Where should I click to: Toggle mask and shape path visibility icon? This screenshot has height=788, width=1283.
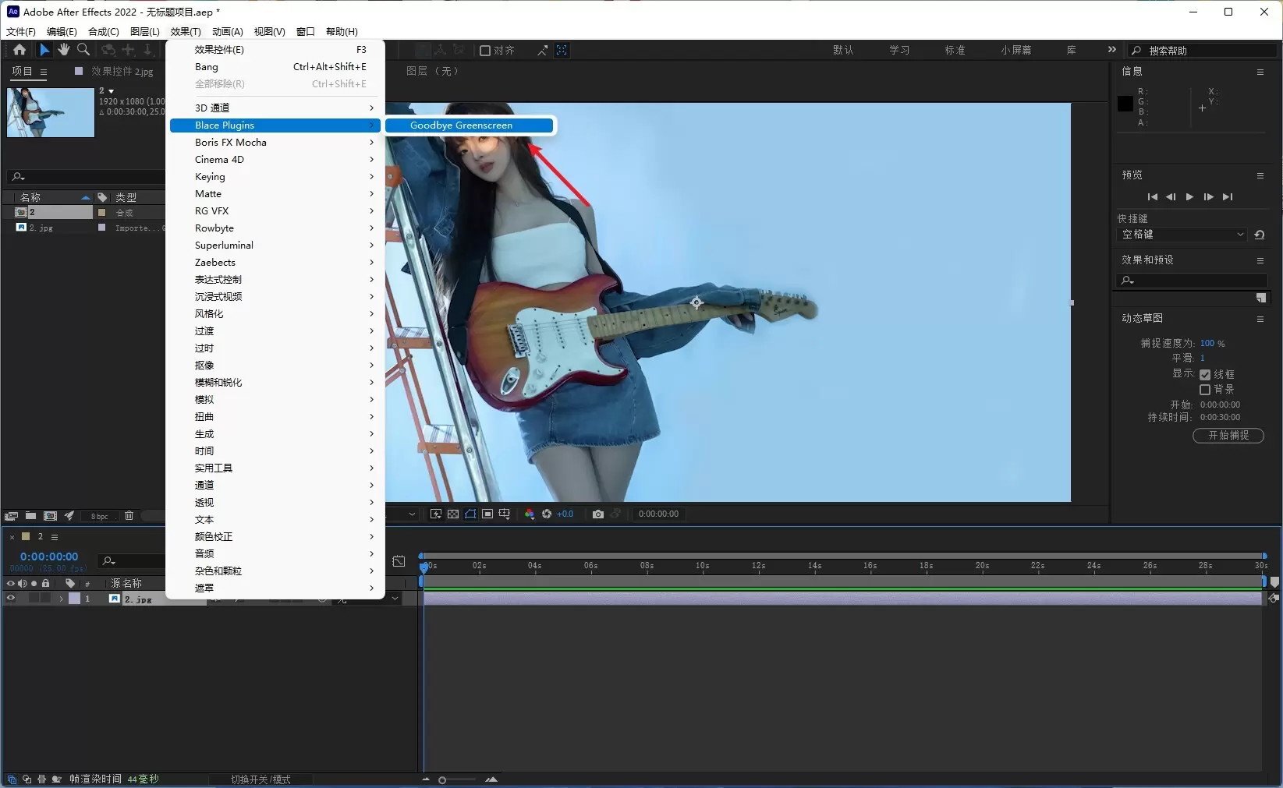click(470, 514)
